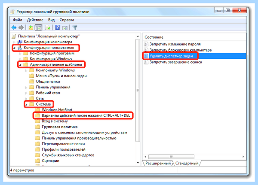
Task: Collapse the Административные шаблоны node
Action: click(x=20, y=65)
